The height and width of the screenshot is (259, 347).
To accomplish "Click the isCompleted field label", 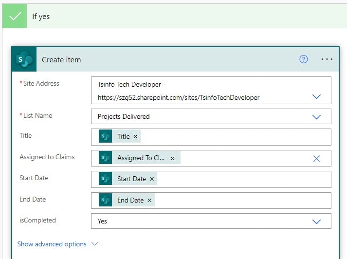I will click(37, 220).
